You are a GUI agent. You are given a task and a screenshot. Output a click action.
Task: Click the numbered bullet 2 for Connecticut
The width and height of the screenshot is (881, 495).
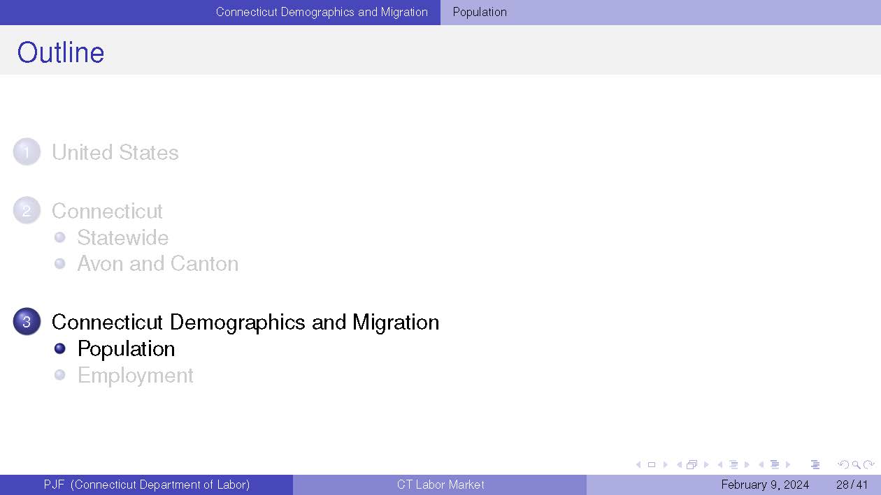pyautogui.click(x=27, y=211)
